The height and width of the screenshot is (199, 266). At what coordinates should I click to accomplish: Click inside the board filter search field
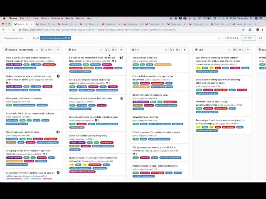point(144,38)
